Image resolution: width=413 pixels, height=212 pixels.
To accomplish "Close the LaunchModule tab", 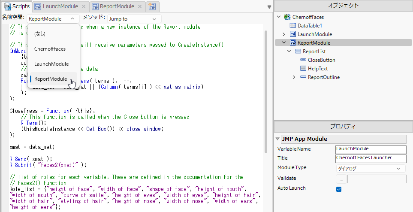I will (x=84, y=6).
